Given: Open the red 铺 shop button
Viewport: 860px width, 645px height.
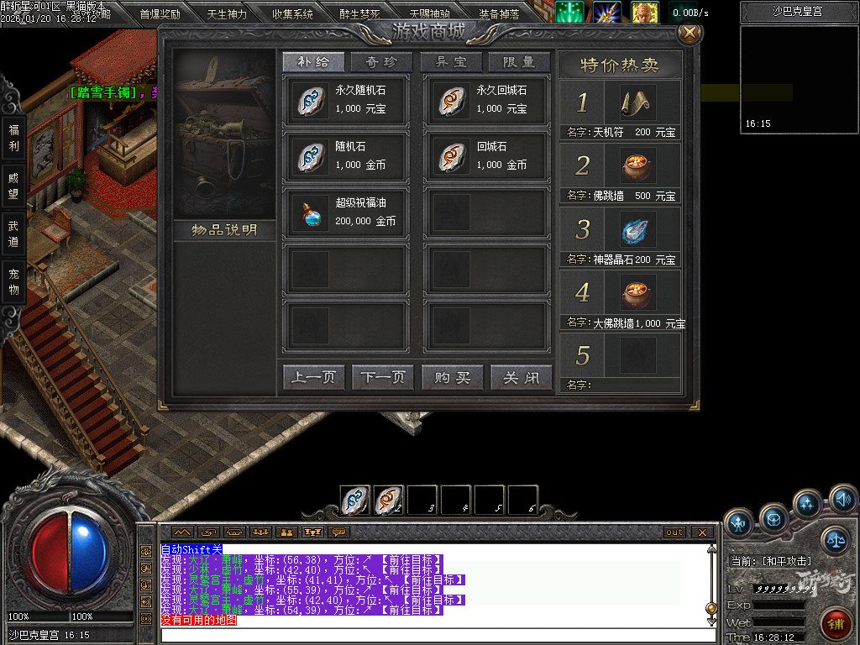Looking at the screenshot, I should click(x=836, y=624).
